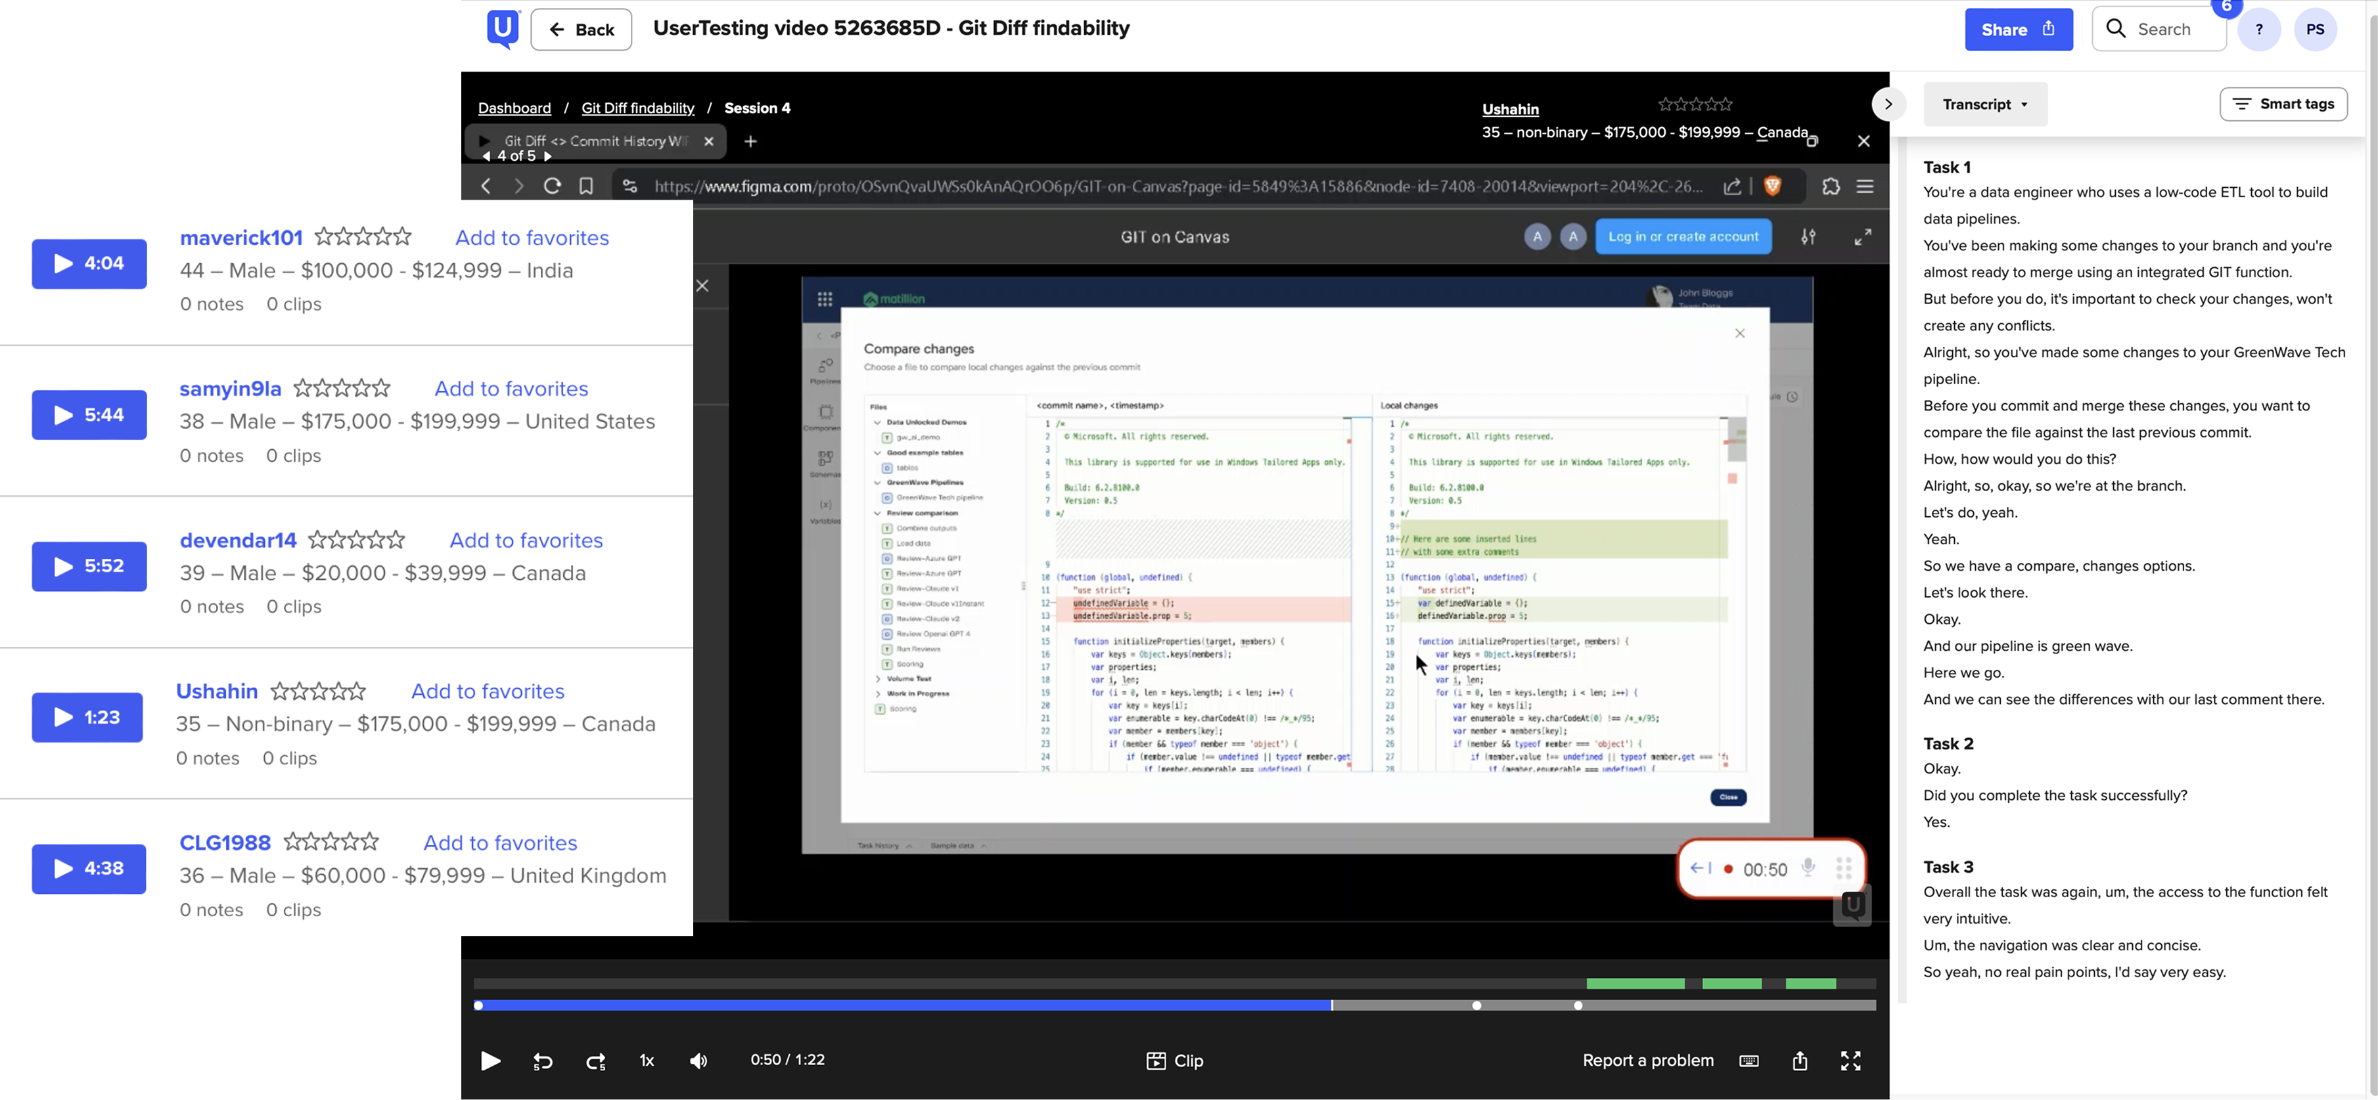Play CLG1988's 4:38 session video
The width and height of the screenshot is (2378, 1100).
coord(89,868)
